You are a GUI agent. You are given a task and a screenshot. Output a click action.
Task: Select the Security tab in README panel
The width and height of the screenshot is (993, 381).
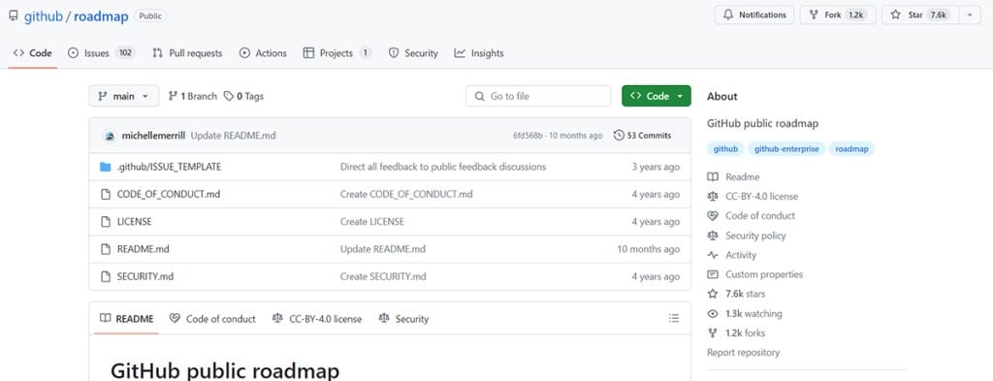pos(403,319)
